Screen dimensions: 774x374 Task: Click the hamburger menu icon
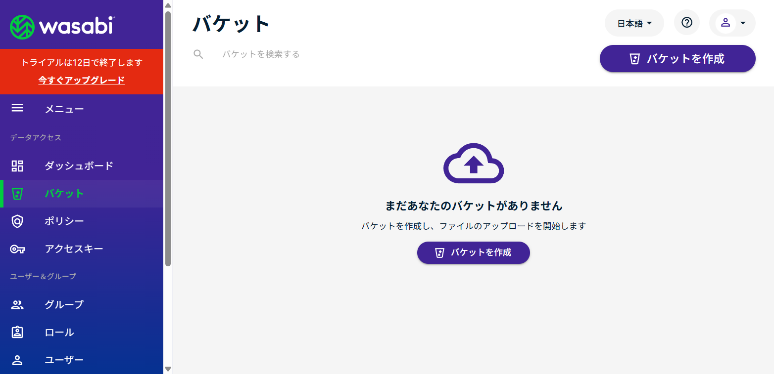17,108
